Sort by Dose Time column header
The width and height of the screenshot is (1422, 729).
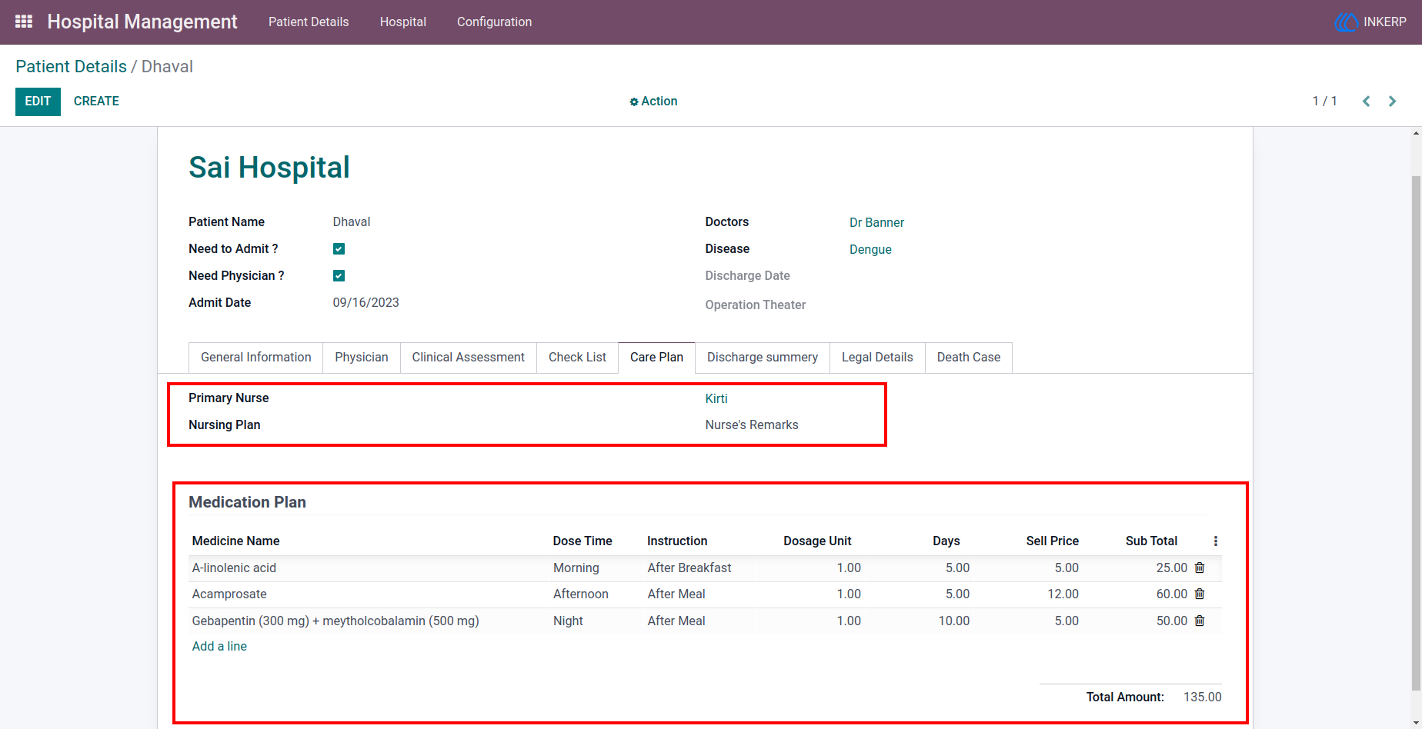(x=582, y=541)
